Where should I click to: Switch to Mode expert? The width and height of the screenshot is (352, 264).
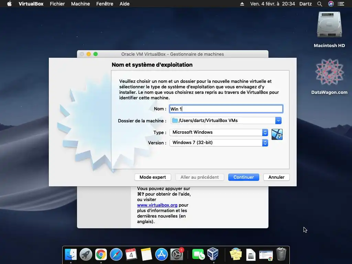coord(153,177)
